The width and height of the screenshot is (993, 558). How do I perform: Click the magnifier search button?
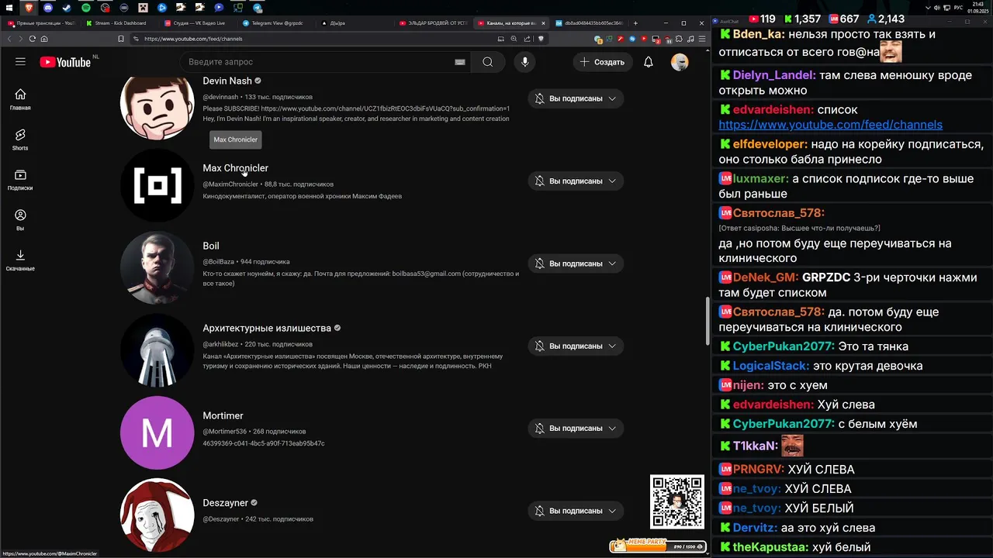tap(487, 62)
